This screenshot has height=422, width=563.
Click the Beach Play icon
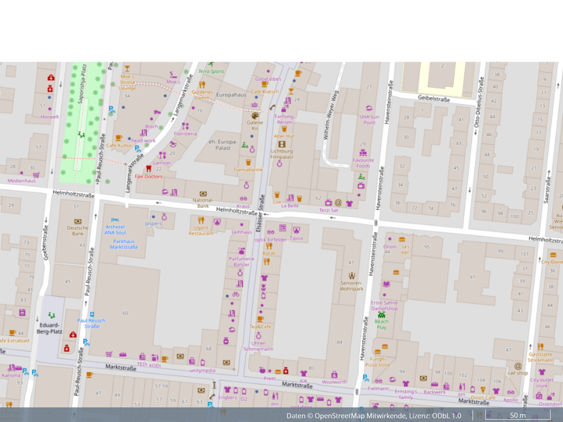(x=381, y=315)
